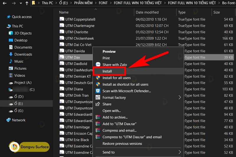
Task: Choose Restore previous versions menu entry
Action: [122, 144]
